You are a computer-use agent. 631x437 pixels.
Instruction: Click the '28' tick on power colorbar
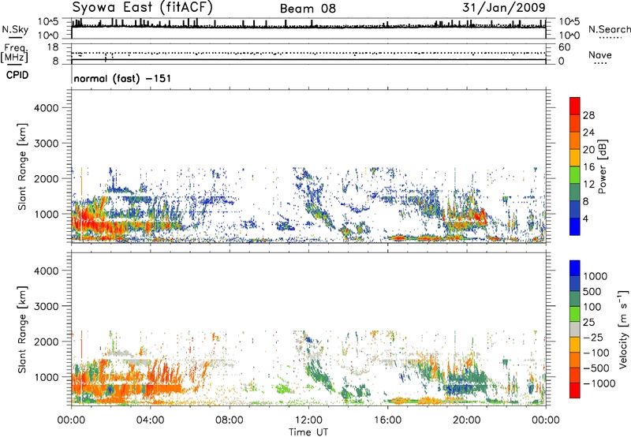click(588, 115)
